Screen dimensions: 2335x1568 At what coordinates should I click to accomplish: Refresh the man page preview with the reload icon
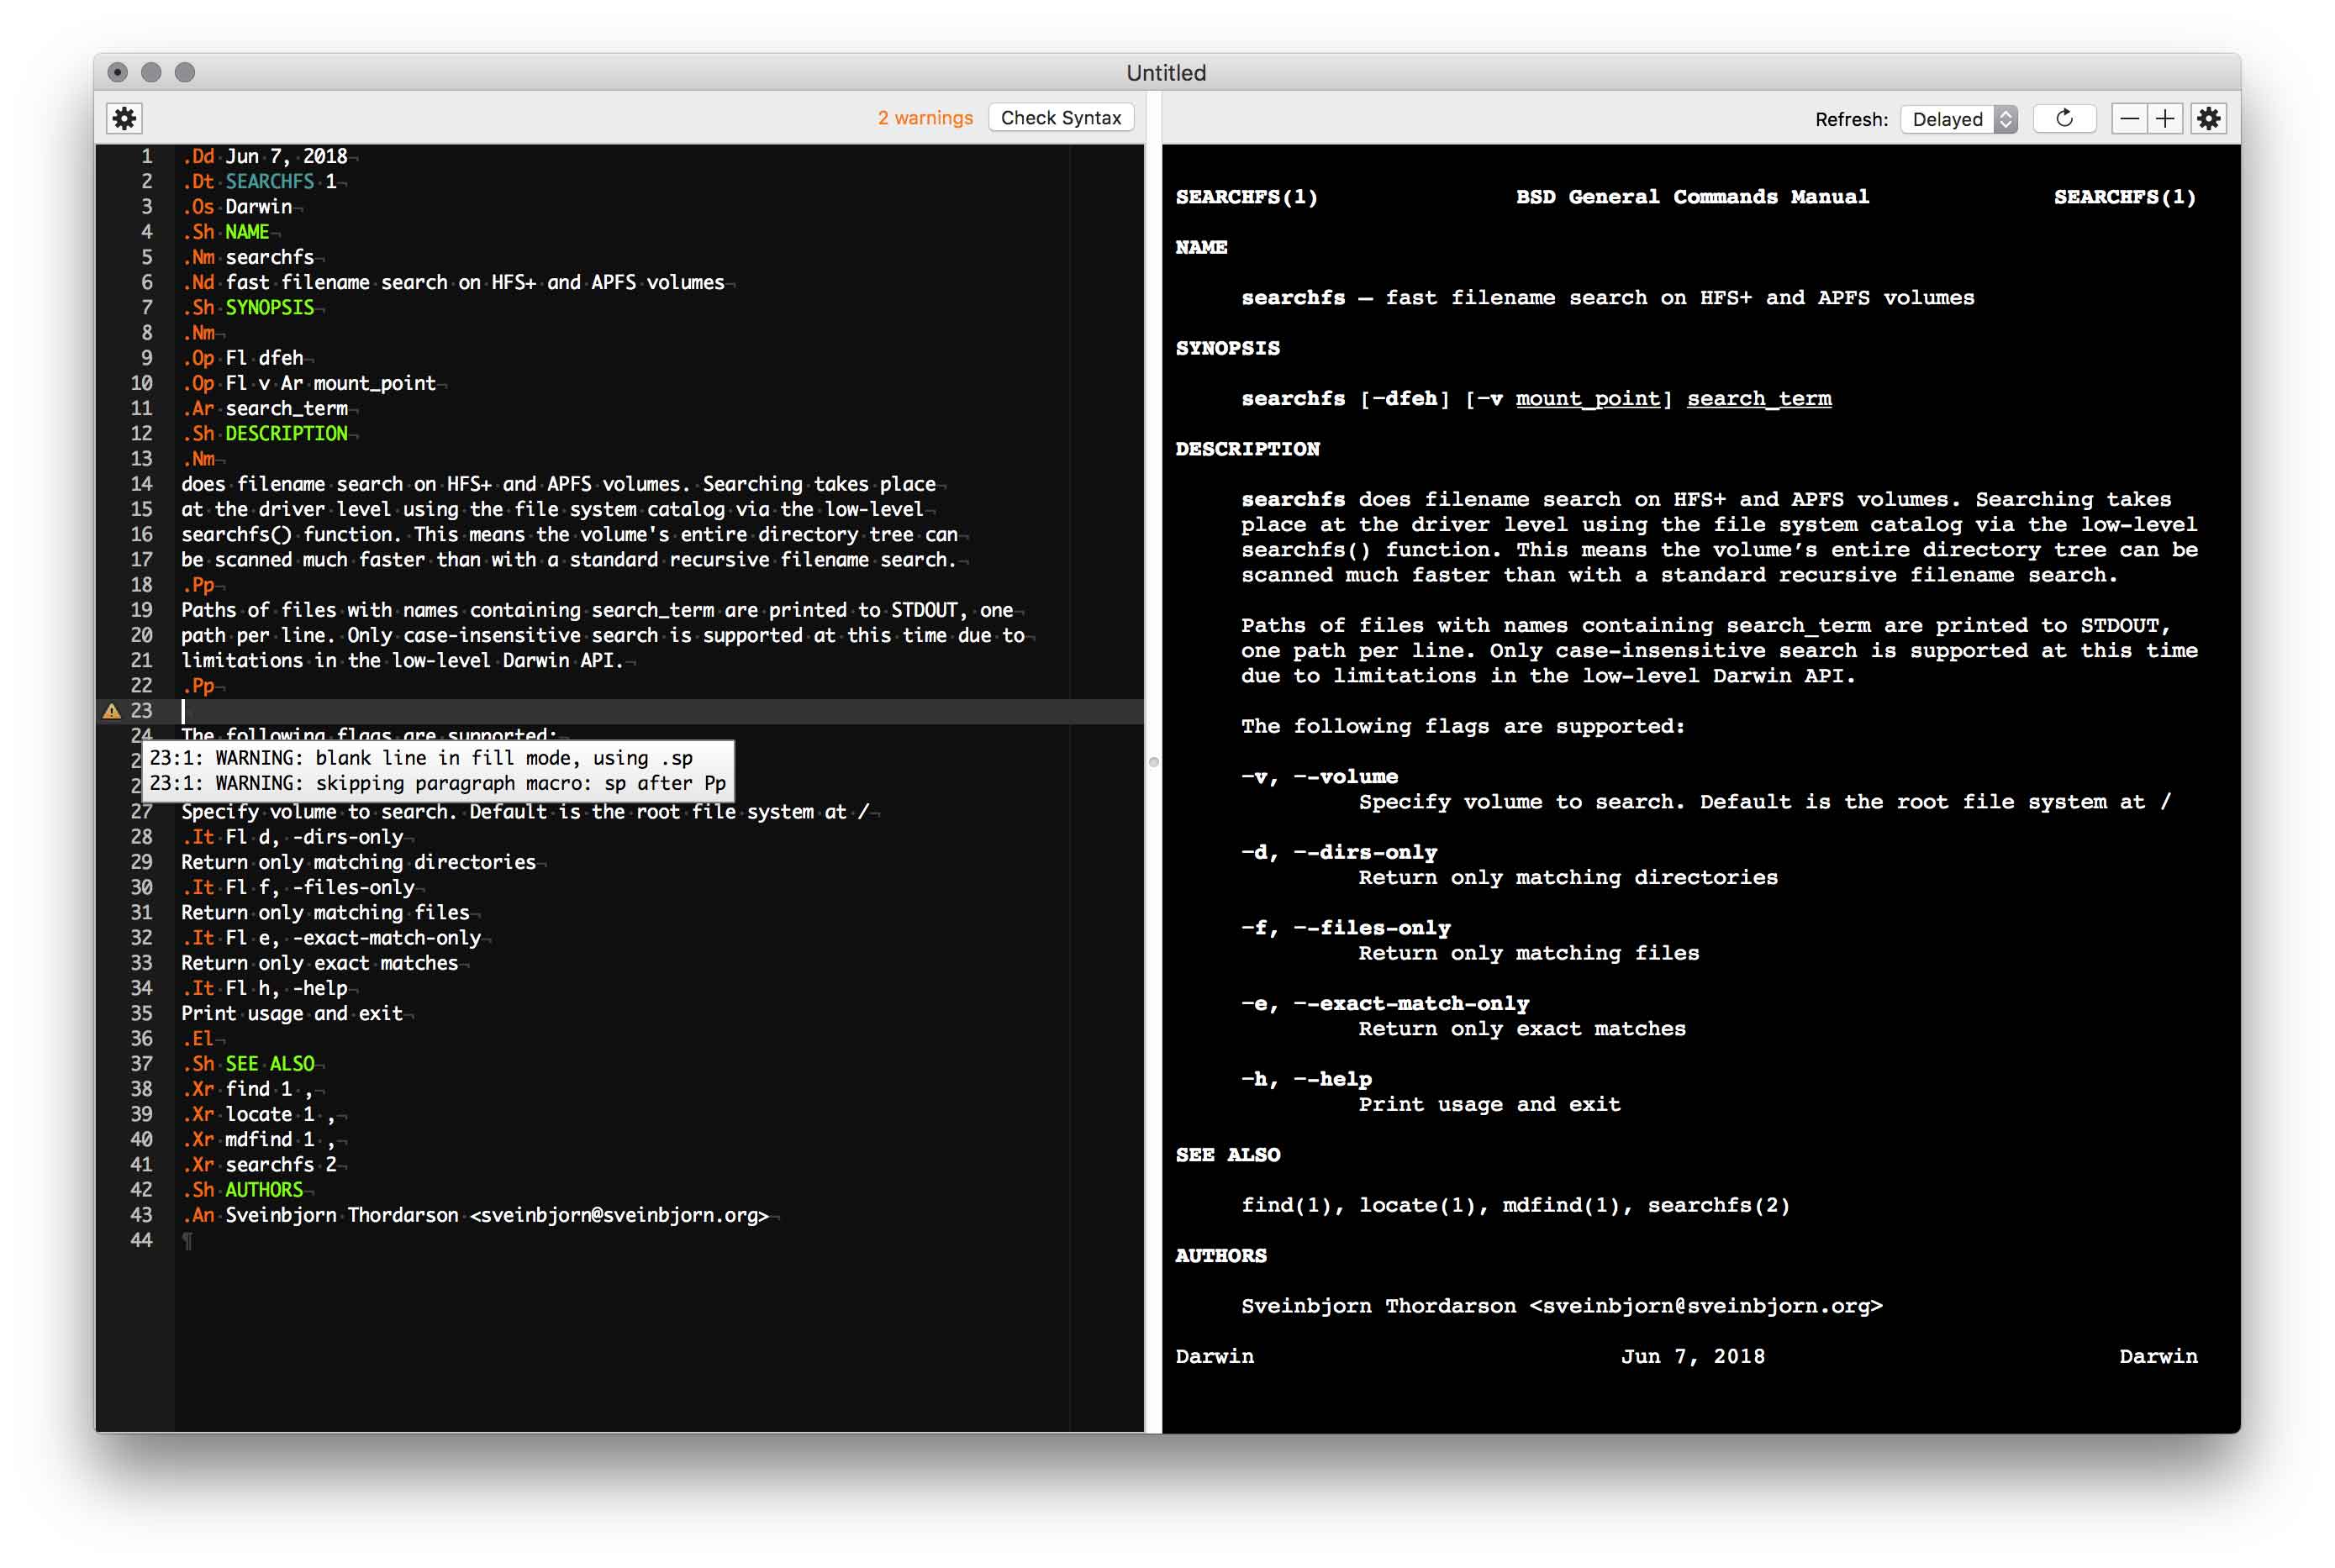click(x=2064, y=118)
